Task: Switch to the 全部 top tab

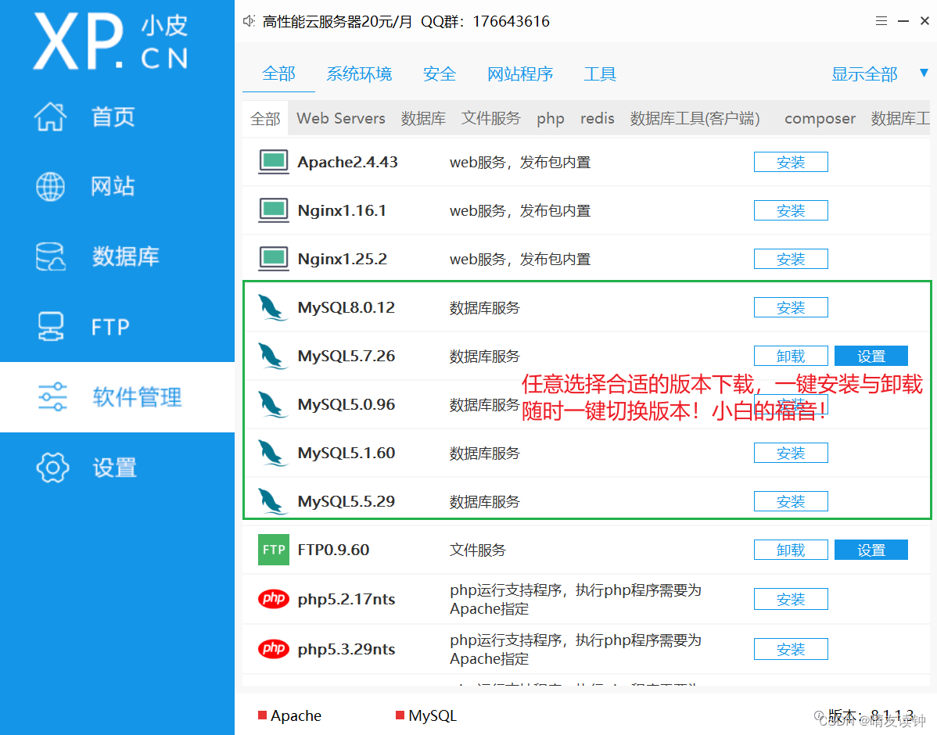Action: click(x=278, y=74)
